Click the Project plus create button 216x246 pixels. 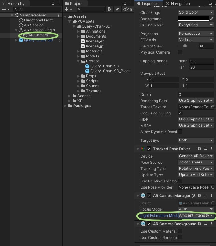pyautogui.click(x=68, y=9)
